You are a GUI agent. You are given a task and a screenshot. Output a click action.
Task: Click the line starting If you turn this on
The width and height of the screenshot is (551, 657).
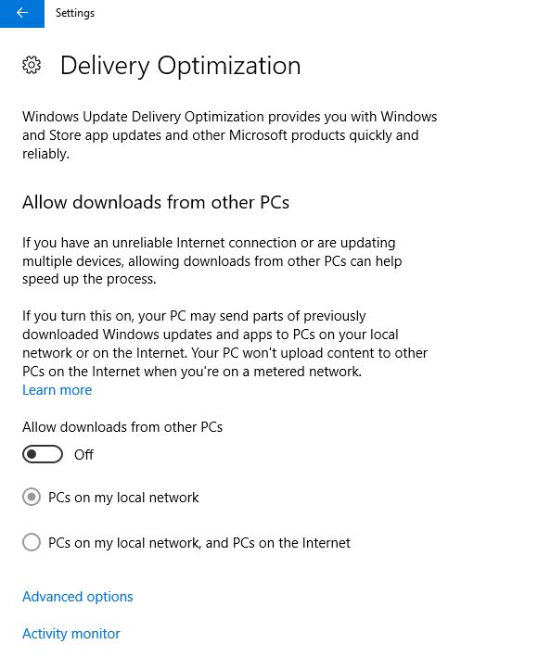[x=194, y=316]
